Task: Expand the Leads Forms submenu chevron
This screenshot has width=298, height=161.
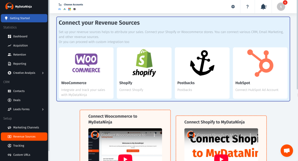Action: point(43,109)
